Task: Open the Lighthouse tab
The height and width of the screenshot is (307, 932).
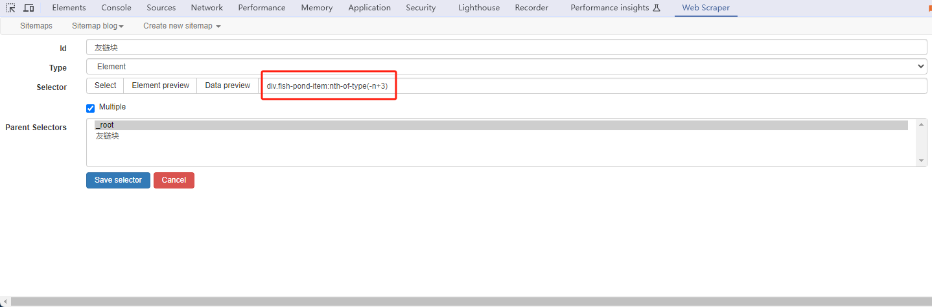Action: click(x=479, y=8)
